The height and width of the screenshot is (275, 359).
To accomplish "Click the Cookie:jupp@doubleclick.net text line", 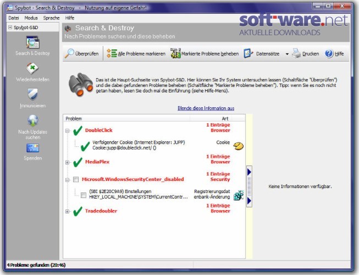I will pos(124,148).
